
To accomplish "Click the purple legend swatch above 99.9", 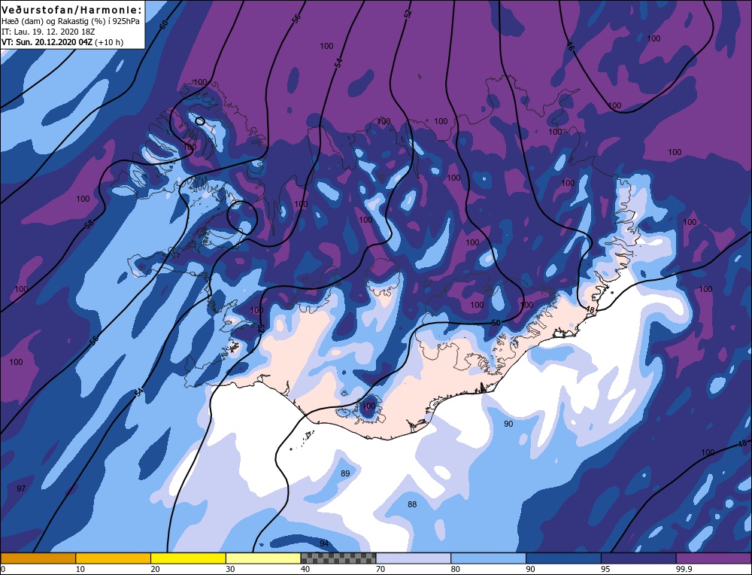I will pos(714,558).
